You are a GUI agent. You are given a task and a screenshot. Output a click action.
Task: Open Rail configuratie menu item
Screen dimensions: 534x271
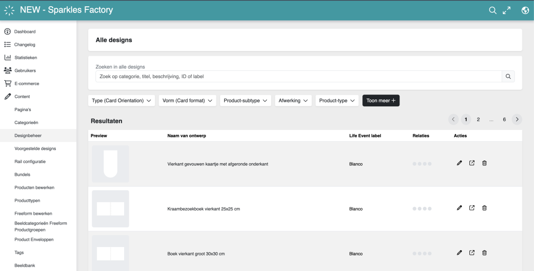coord(30,162)
